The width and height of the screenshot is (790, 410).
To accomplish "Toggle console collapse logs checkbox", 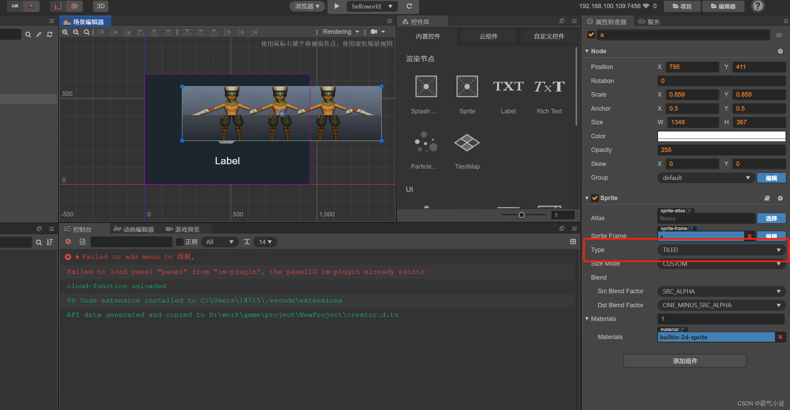I will pyautogui.click(x=573, y=242).
